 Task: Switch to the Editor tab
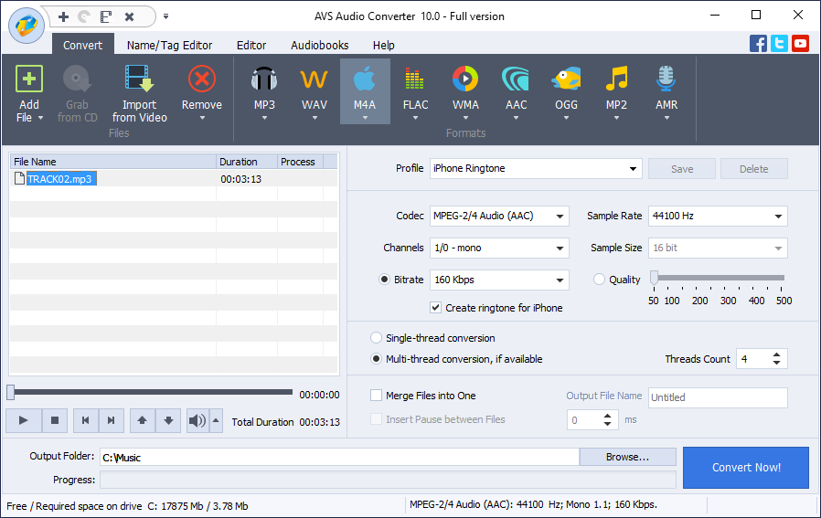(251, 46)
